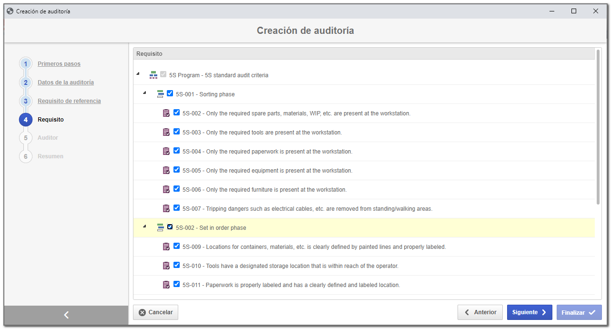Click the Anterior button
The width and height of the screenshot is (611, 329).
pyautogui.click(x=480, y=312)
